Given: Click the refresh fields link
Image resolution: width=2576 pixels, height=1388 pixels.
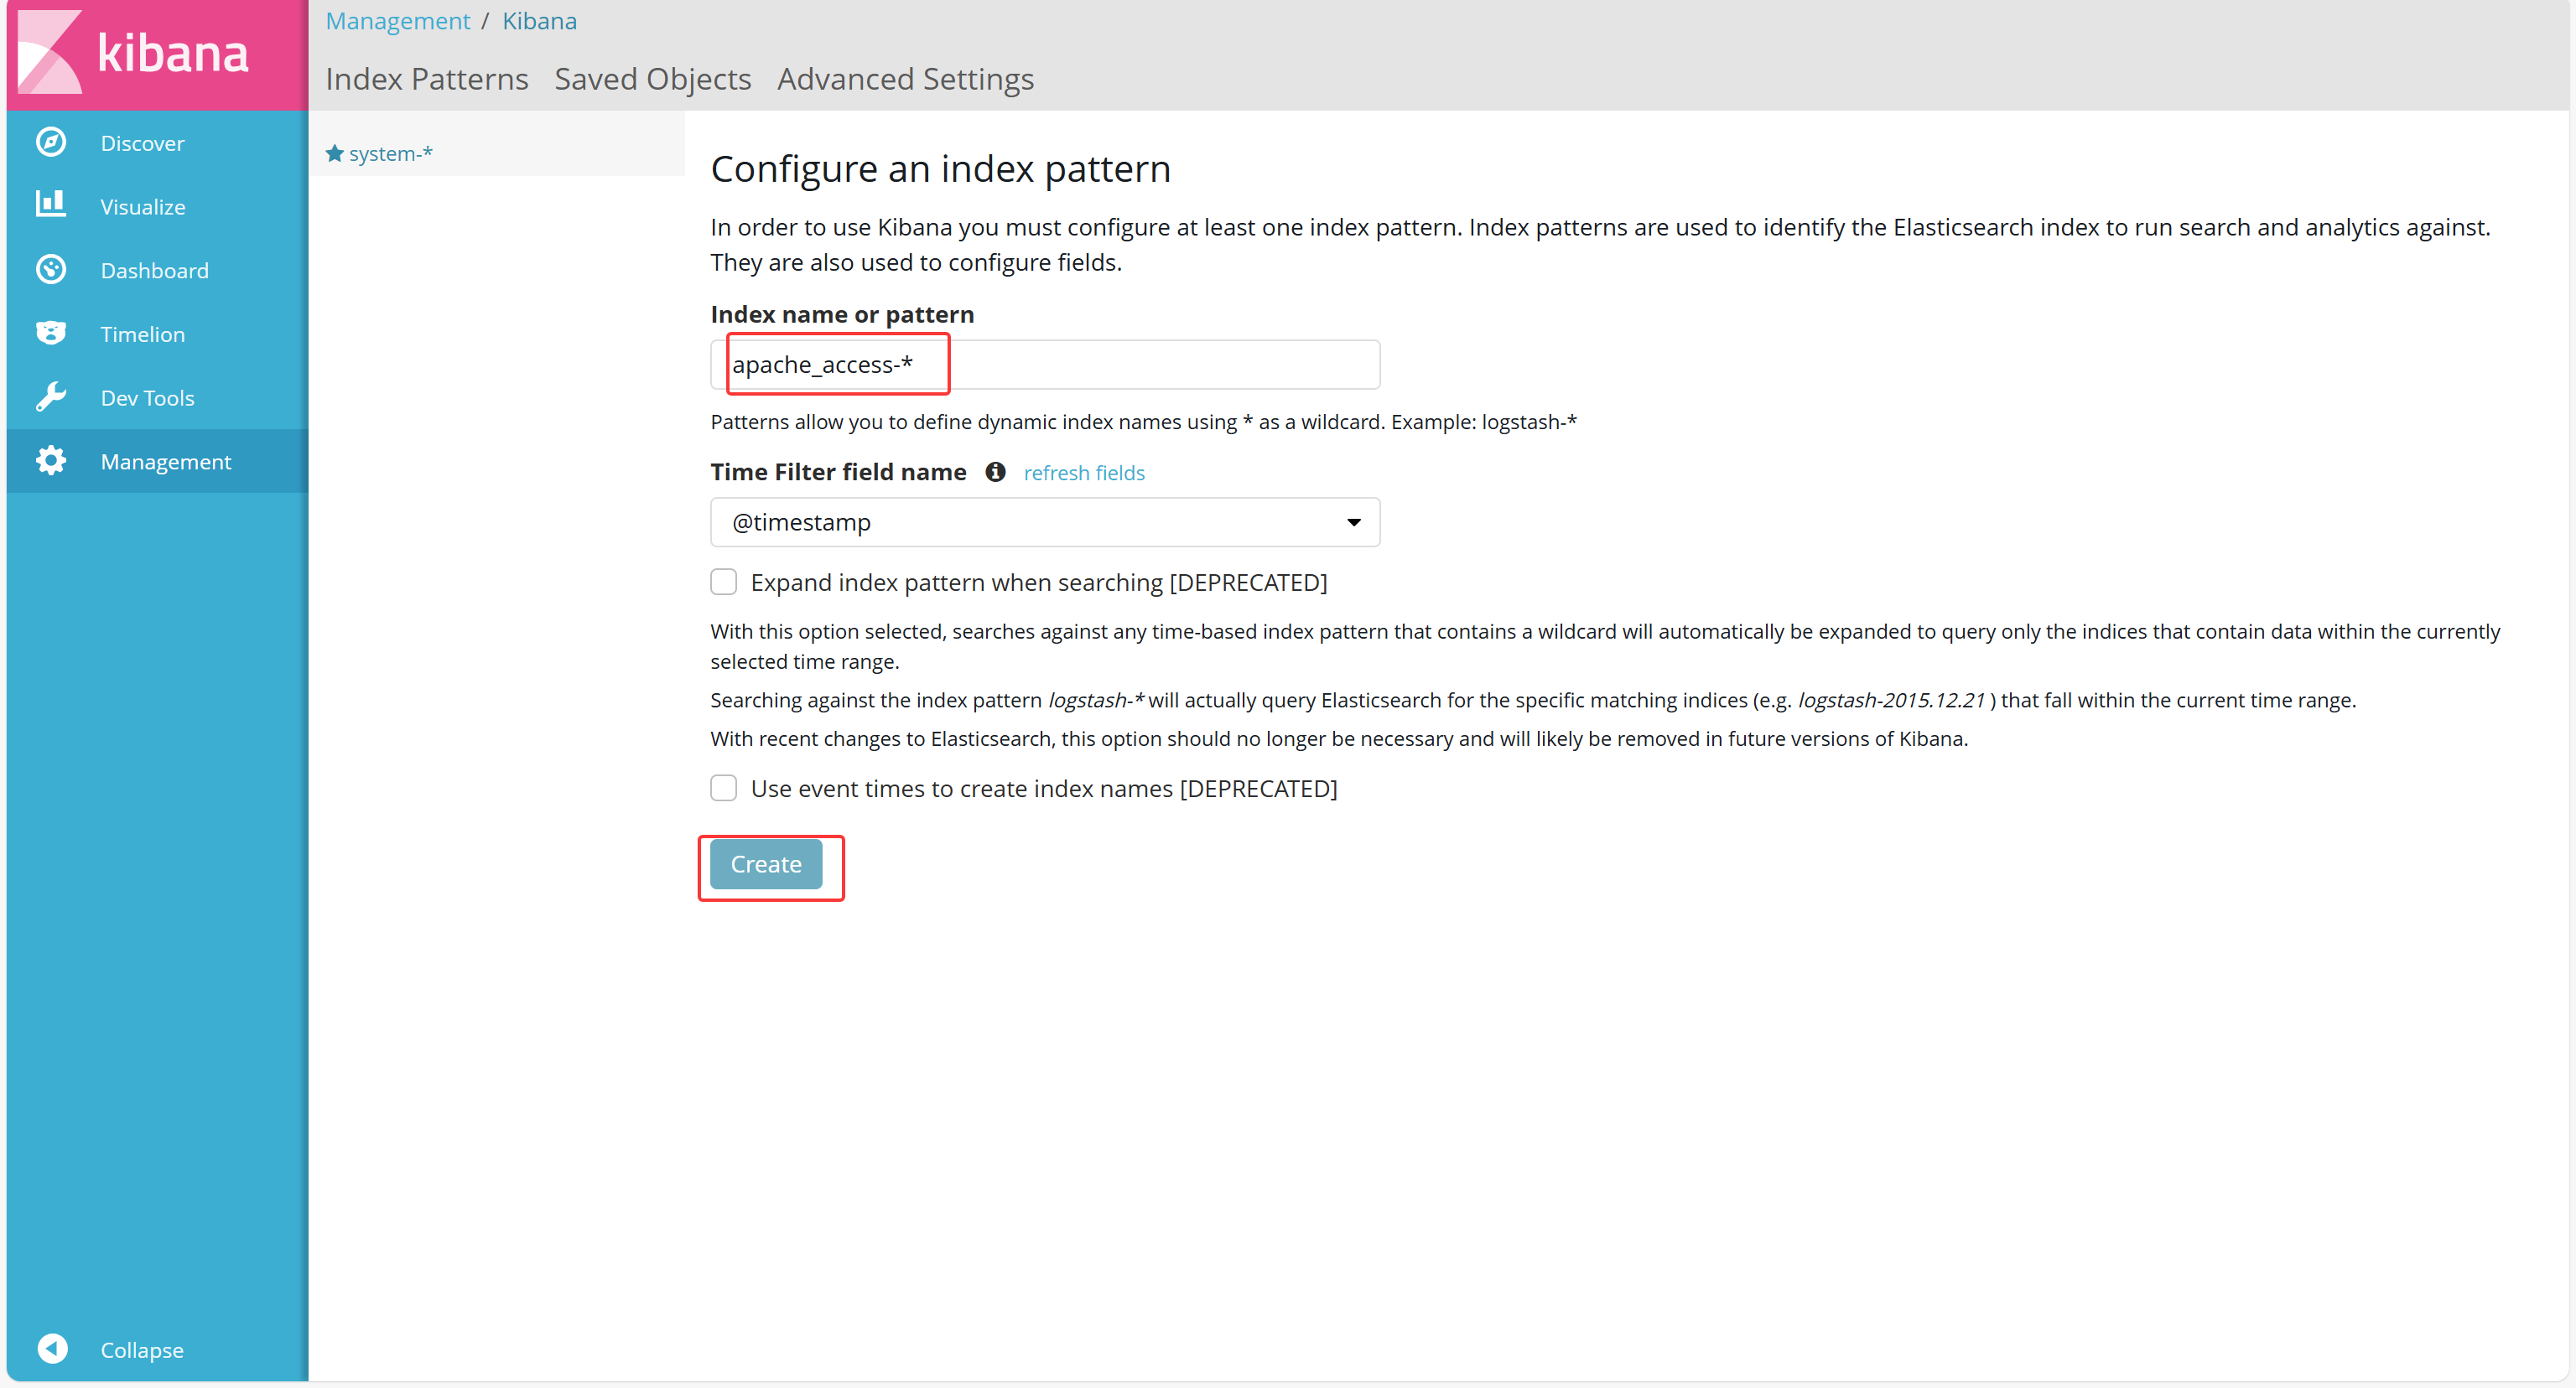Looking at the screenshot, I should 1084,473.
